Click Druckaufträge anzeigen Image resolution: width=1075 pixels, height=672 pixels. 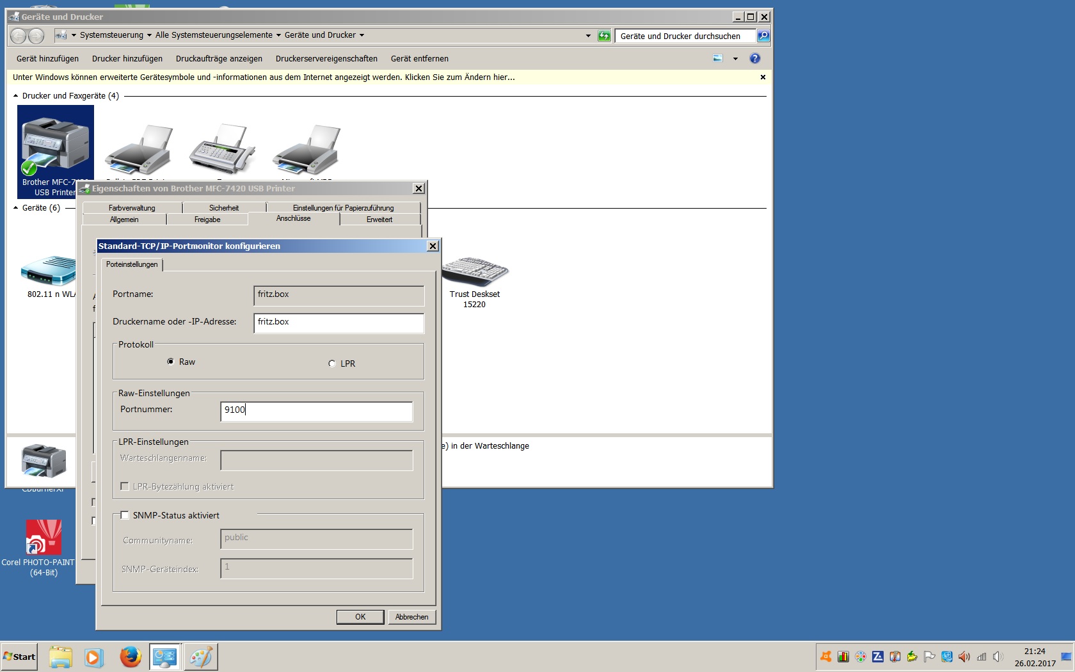coord(219,58)
